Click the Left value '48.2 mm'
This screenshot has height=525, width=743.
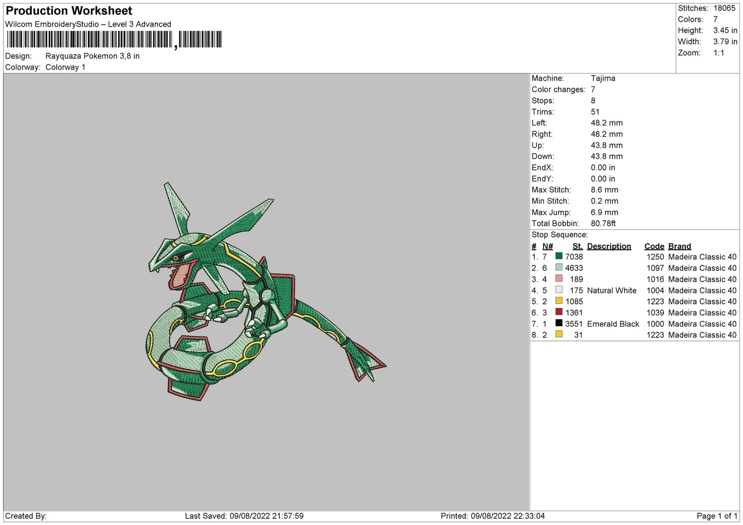(x=606, y=123)
